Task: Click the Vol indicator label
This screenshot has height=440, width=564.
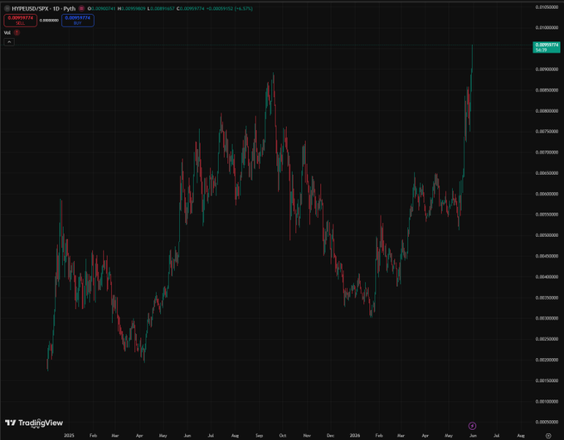Action: point(7,32)
